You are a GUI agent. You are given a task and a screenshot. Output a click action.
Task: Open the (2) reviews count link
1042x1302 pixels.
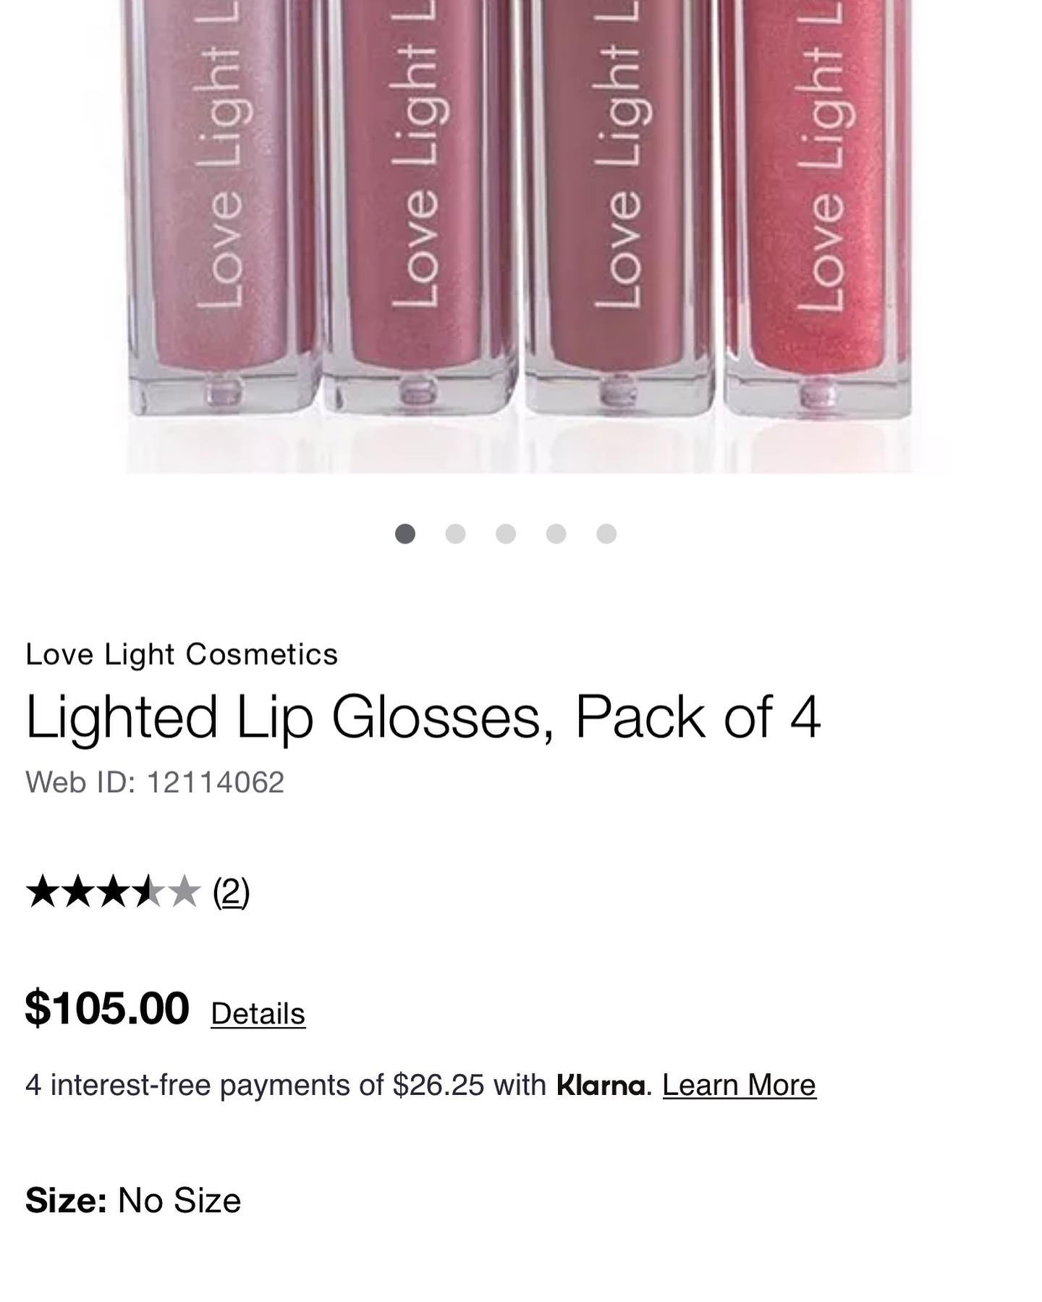point(231,892)
